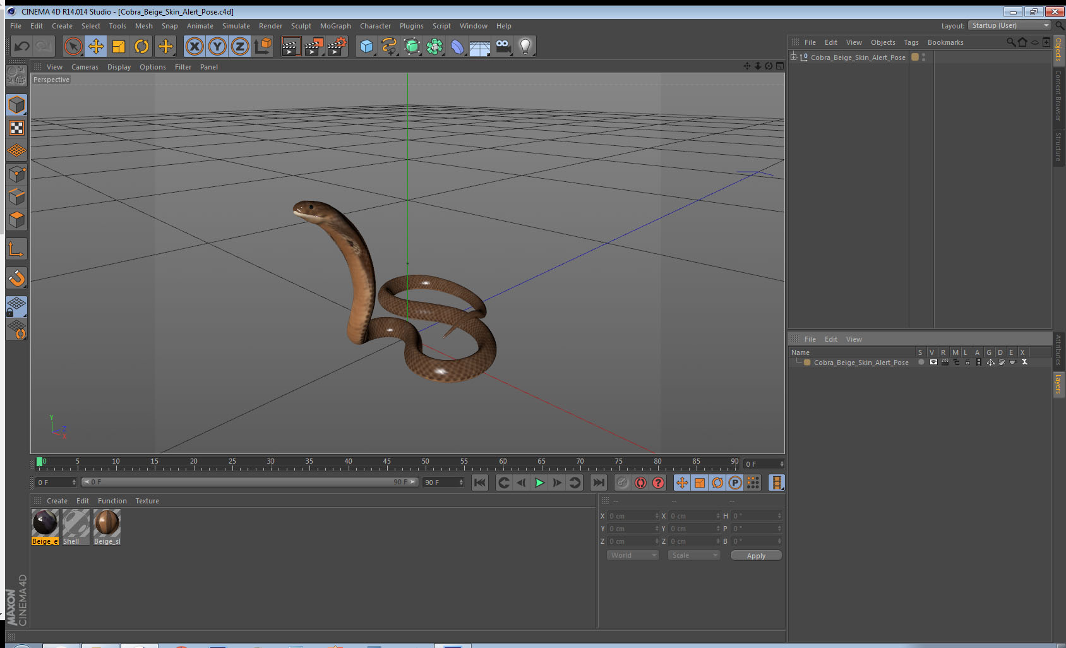Click the Apply button
The height and width of the screenshot is (648, 1066).
(x=756, y=556)
